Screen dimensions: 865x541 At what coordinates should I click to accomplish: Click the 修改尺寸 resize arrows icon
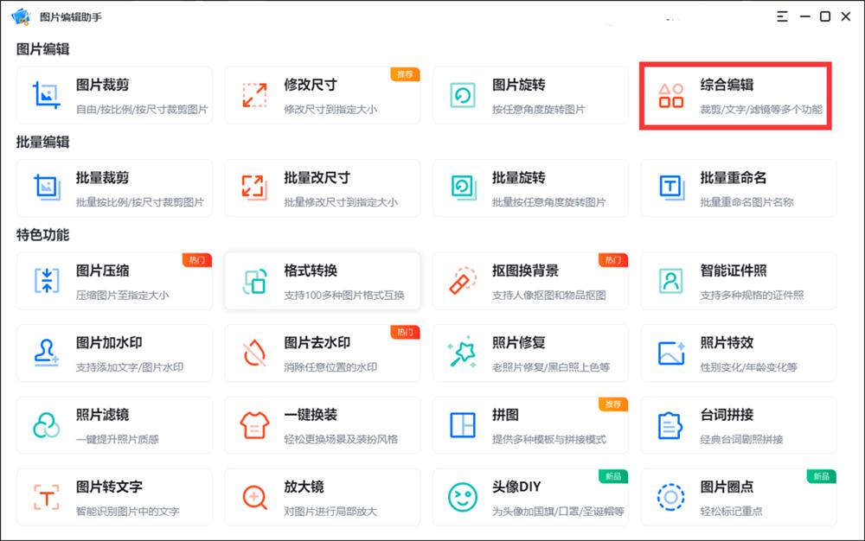253,95
